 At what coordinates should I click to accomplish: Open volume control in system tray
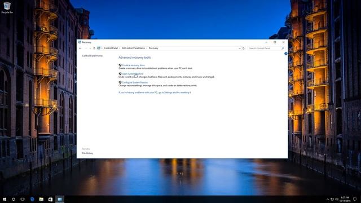337,199
